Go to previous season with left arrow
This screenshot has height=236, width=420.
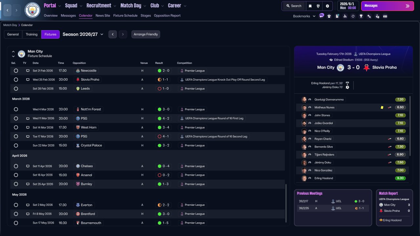click(113, 34)
